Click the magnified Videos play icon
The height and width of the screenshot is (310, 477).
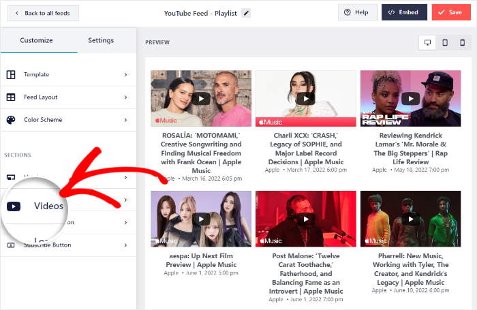[14, 206]
